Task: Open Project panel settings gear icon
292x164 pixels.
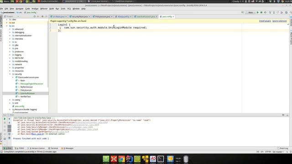Action: (x=42, y=16)
